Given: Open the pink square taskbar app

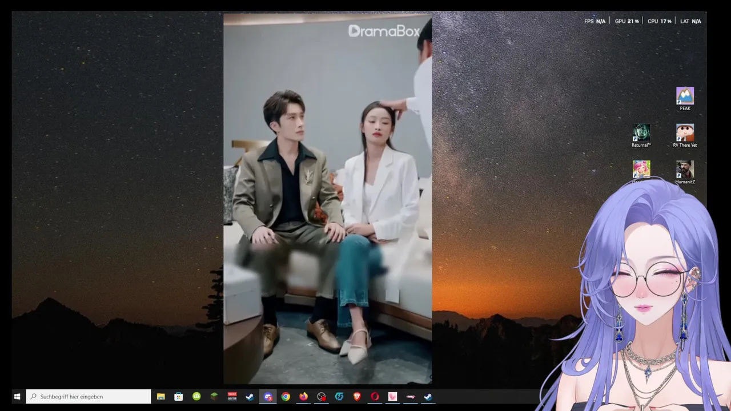Looking at the screenshot, I should click(x=392, y=397).
